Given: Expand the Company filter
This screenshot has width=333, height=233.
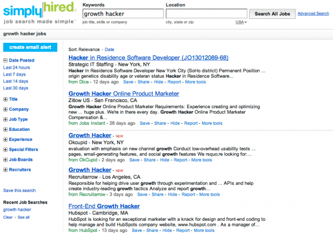Looking at the screenshot, I should point(6,109).
